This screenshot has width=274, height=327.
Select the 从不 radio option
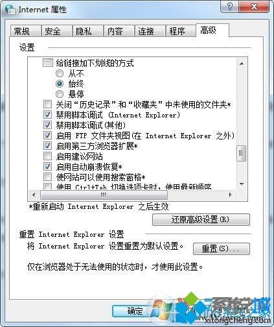(60, 73)
